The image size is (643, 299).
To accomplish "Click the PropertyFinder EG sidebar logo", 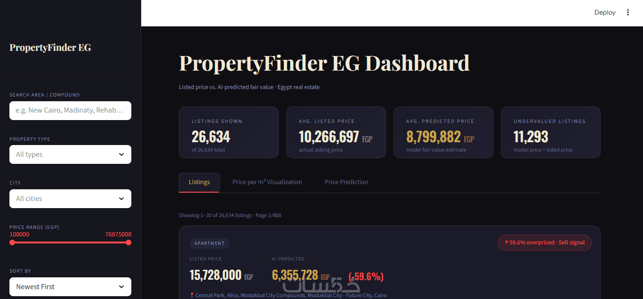I will pyautogui.click(x=50, y=48).
